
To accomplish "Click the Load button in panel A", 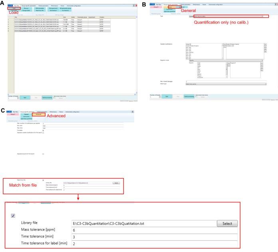I will [14, 8].
